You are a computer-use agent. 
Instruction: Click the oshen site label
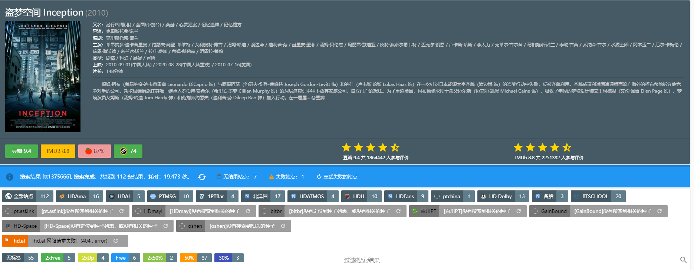[191, 226]
